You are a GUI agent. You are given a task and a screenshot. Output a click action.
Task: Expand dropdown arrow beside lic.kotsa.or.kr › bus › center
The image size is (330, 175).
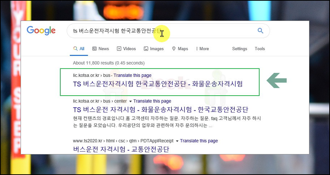[x=130, y=101]
